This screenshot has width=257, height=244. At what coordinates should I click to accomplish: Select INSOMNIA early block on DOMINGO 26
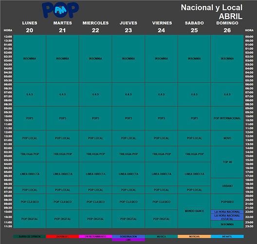227,59
